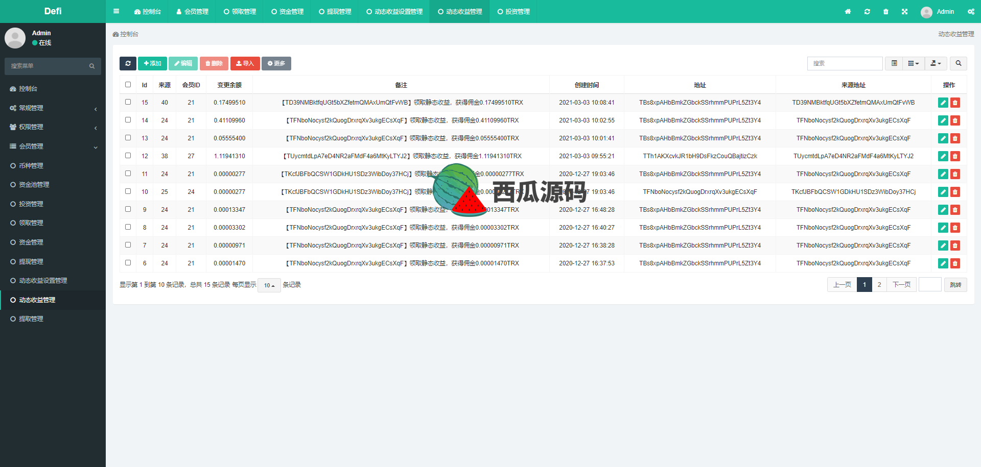The image size is (981, 467).
Task: Click the top bar trash wipe icon
Action: click(x=886, y=11)
